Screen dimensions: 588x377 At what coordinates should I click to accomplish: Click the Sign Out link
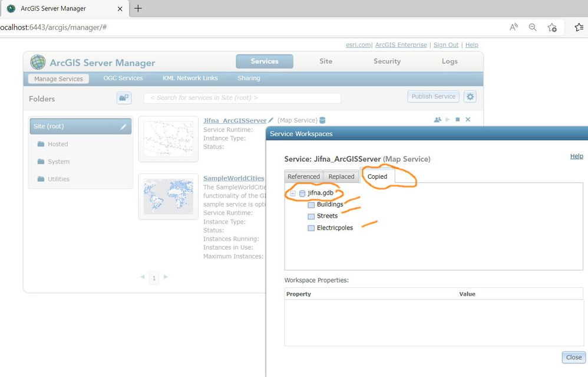446,45
